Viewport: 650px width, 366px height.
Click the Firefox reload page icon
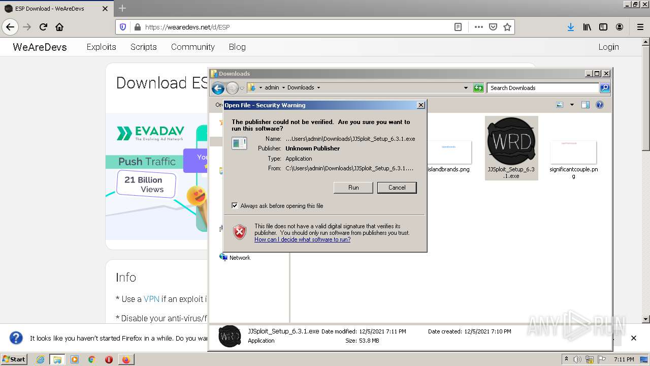coord(43,27)
